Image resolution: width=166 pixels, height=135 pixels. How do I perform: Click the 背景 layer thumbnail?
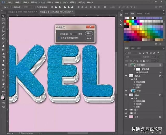(131, 117)
